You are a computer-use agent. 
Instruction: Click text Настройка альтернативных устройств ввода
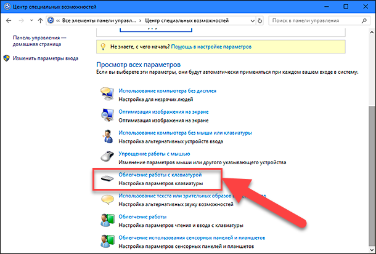[x=171, y=141]
